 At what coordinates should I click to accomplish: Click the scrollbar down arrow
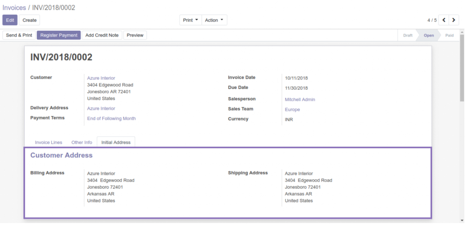pyautogui.click(x=462, y=220)
